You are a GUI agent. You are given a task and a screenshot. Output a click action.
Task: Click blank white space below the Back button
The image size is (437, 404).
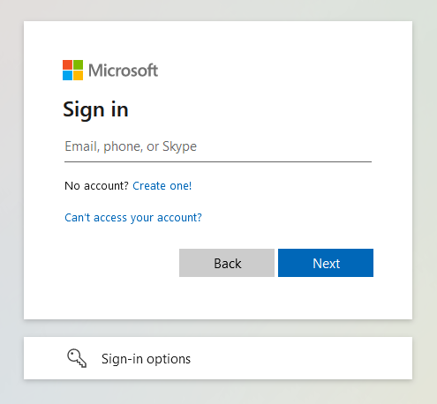227,298
